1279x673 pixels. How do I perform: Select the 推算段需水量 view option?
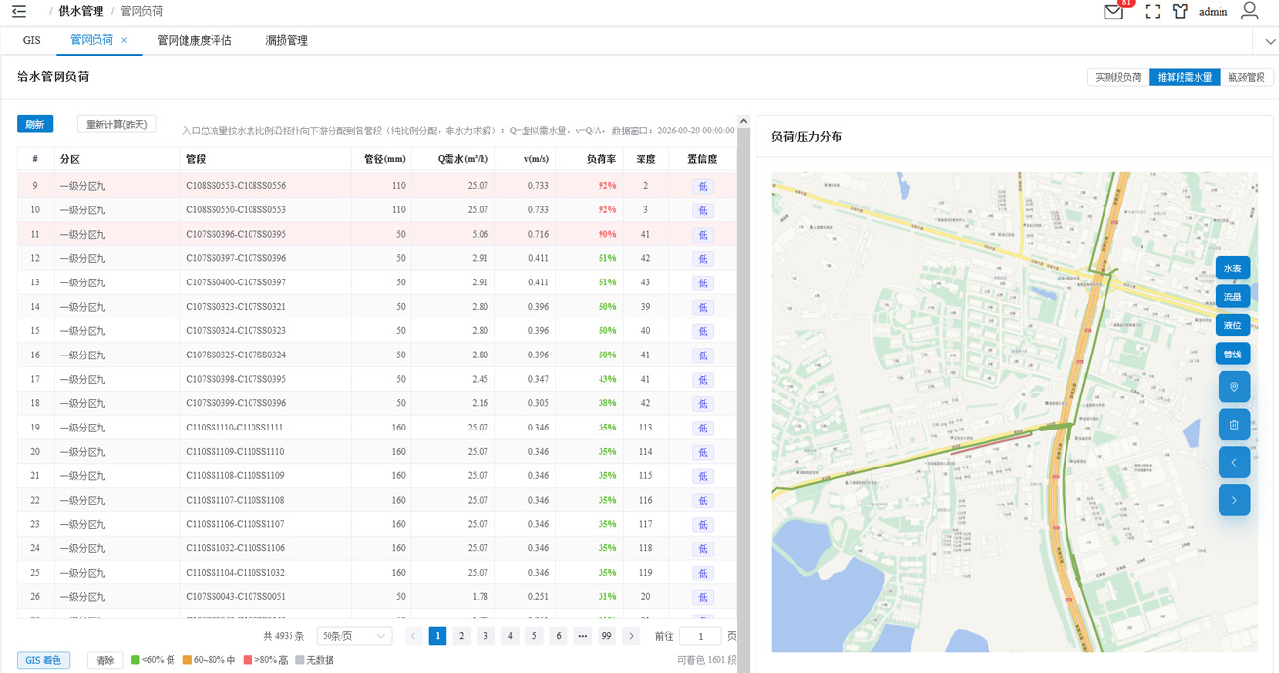click(x=1184, y=77)
